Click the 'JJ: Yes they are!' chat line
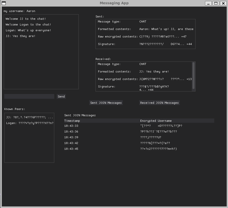Screen dimensions: 228x208 coord(20,36)
